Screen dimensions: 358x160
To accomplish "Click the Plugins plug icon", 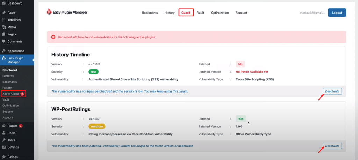I will pyautogui.click(x=3, y=126).
